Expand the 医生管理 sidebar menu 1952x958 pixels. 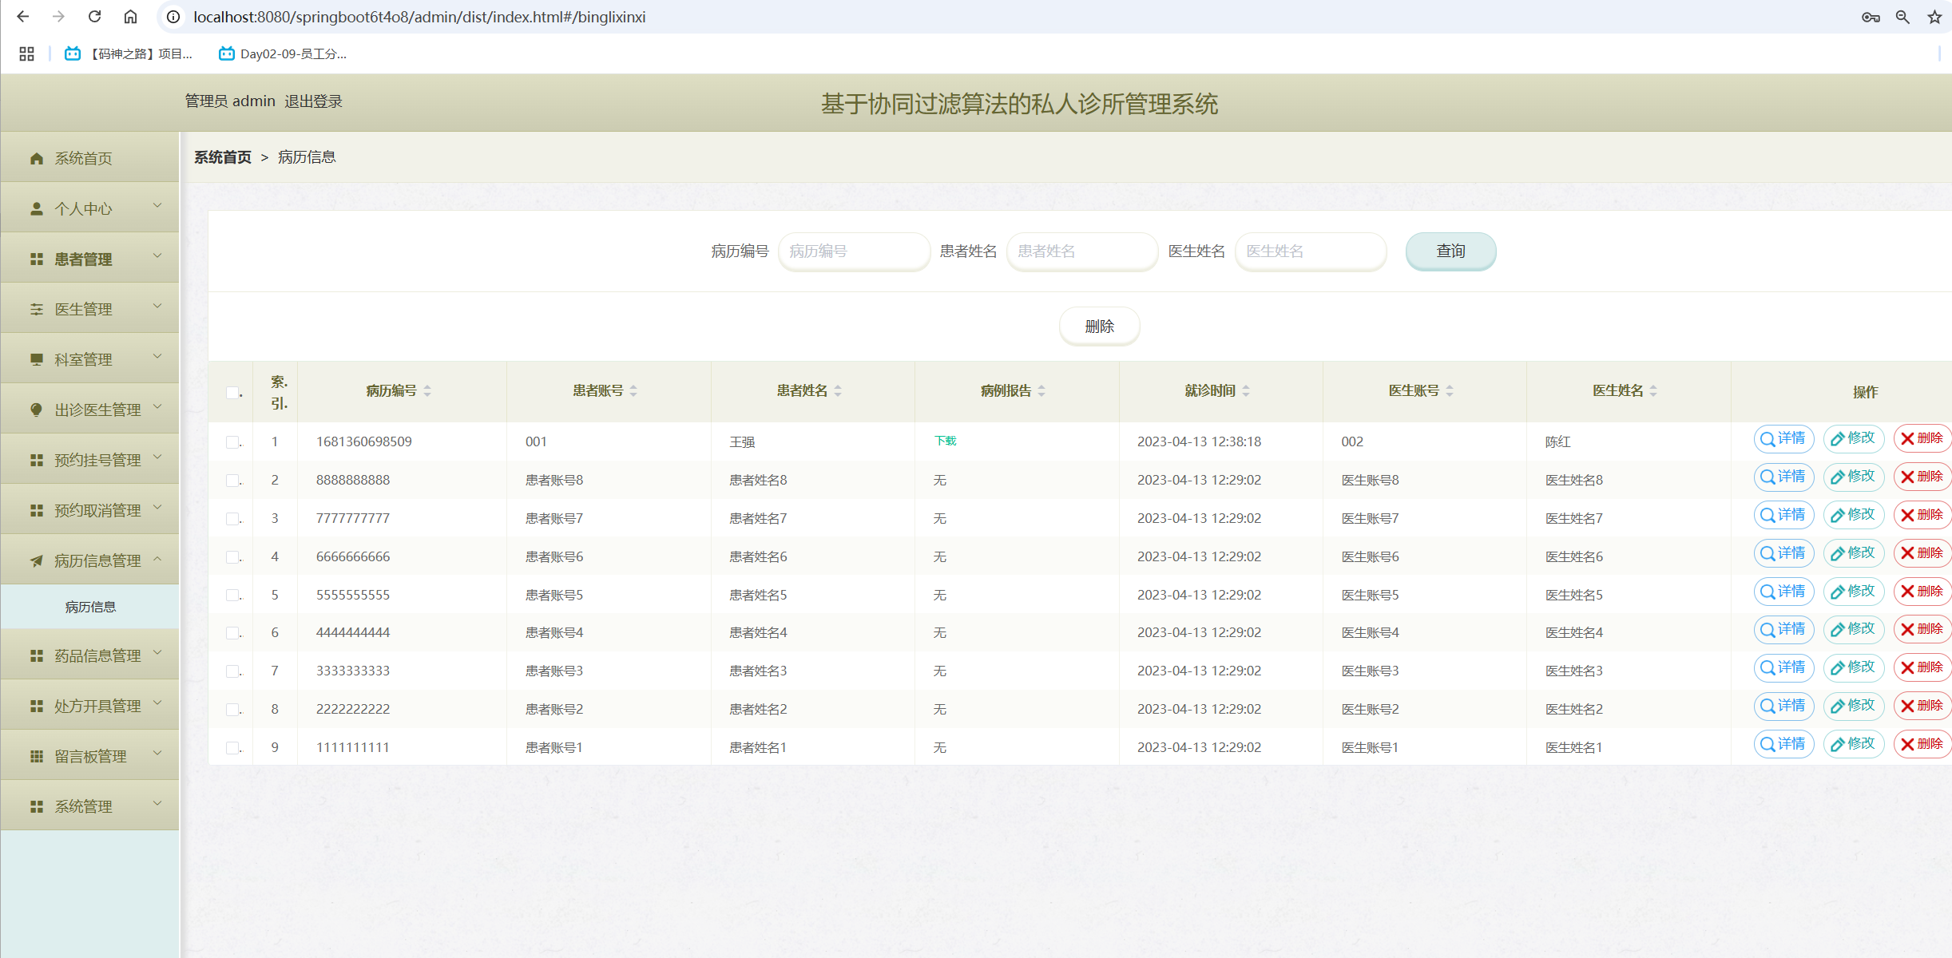[89, 309]
